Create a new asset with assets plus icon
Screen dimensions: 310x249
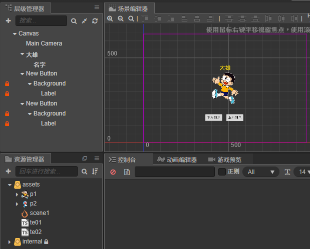[9, 171]
